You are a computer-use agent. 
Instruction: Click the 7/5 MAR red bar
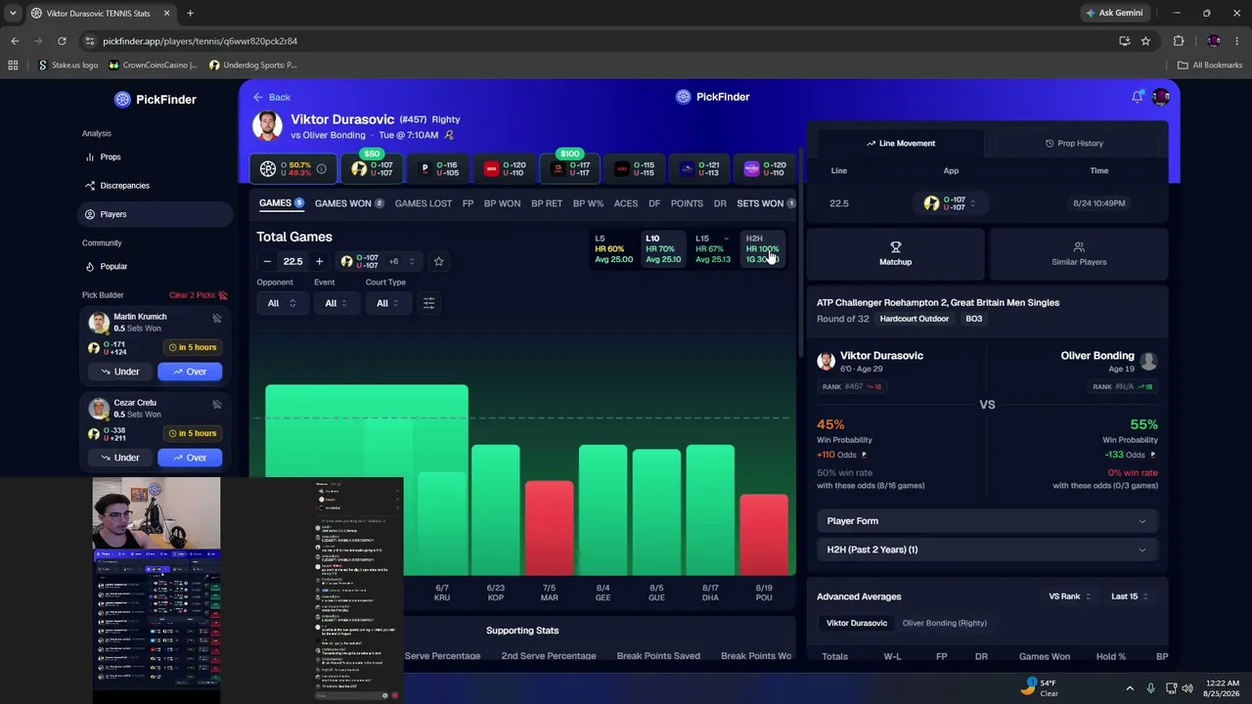click(x=550, y=528)
